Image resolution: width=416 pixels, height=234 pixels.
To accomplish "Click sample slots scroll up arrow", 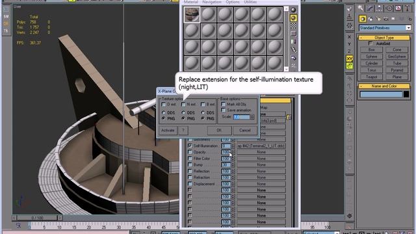I will (286, 9).
